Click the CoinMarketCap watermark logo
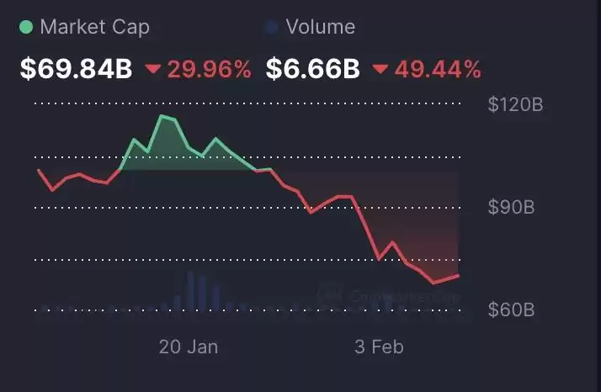The image size is (601, 392). click(x=329, y=294)
